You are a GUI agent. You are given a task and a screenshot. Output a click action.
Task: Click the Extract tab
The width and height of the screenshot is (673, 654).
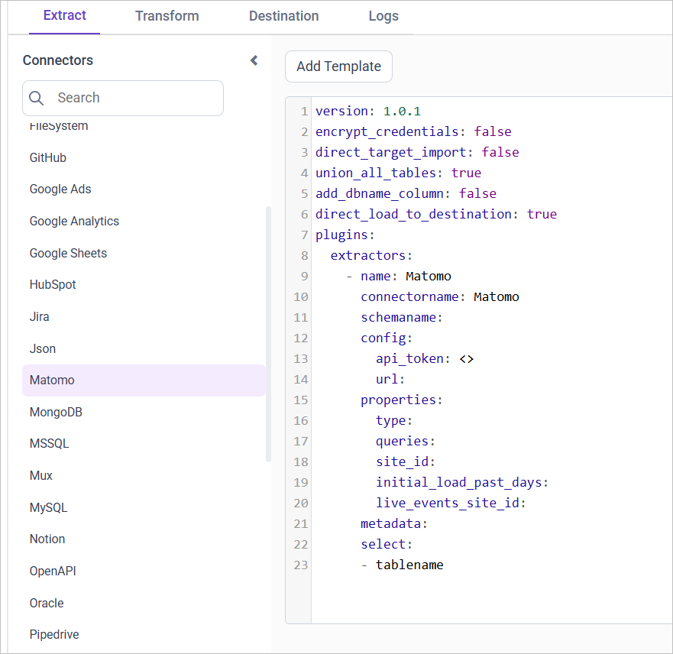pyautogui.click(x=64, y=16)
